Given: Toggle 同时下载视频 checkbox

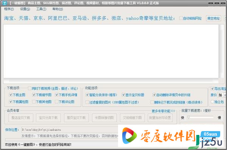Looking at the screenshot, I should pos(30,88).
